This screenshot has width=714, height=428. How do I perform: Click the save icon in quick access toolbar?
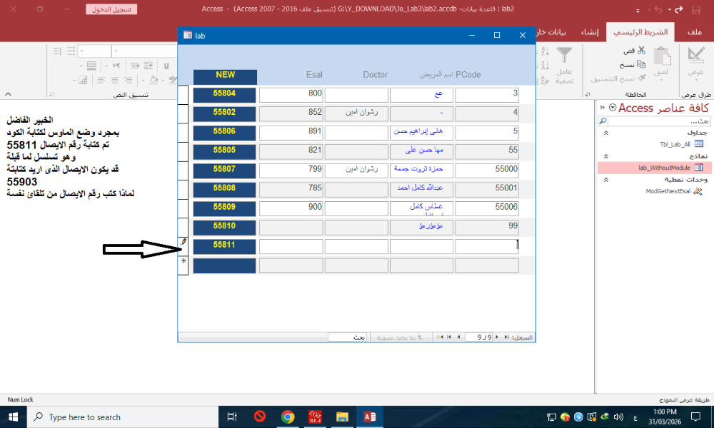point(696,10)
